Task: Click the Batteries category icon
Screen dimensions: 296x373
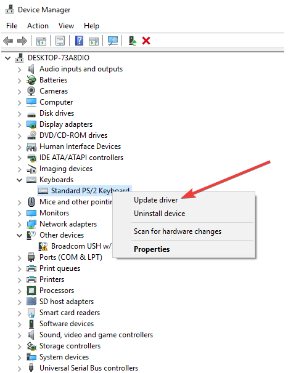Action: pyautogui.click(x=31, y=80)
